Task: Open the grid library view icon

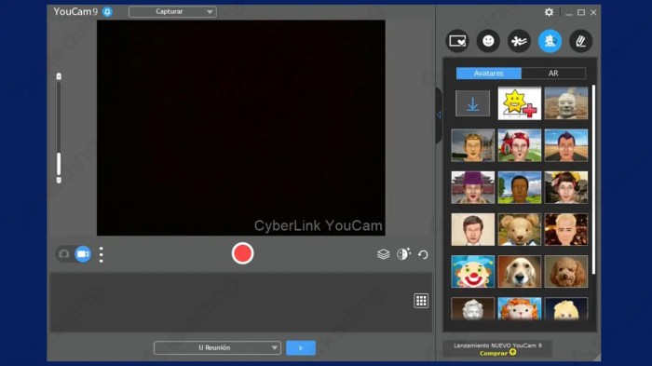Action: (x=421, y=301)
